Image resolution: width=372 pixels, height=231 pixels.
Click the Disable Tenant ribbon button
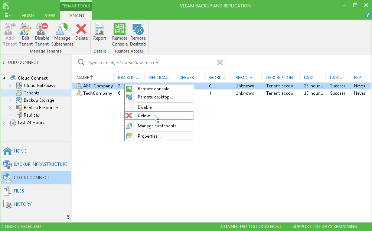point(42,34)
